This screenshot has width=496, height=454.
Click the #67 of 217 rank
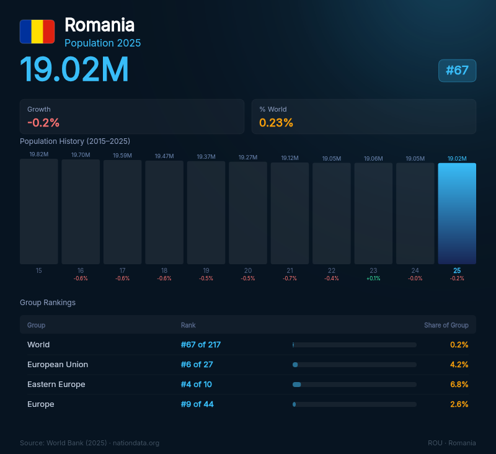point(200,345)
